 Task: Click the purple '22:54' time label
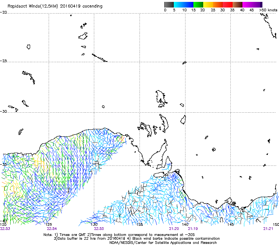(x=52, y=229)
